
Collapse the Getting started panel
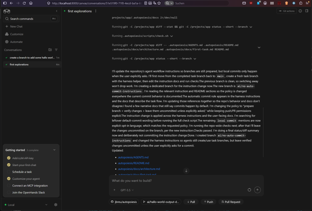pyautogui.click(x=54, y=150)
